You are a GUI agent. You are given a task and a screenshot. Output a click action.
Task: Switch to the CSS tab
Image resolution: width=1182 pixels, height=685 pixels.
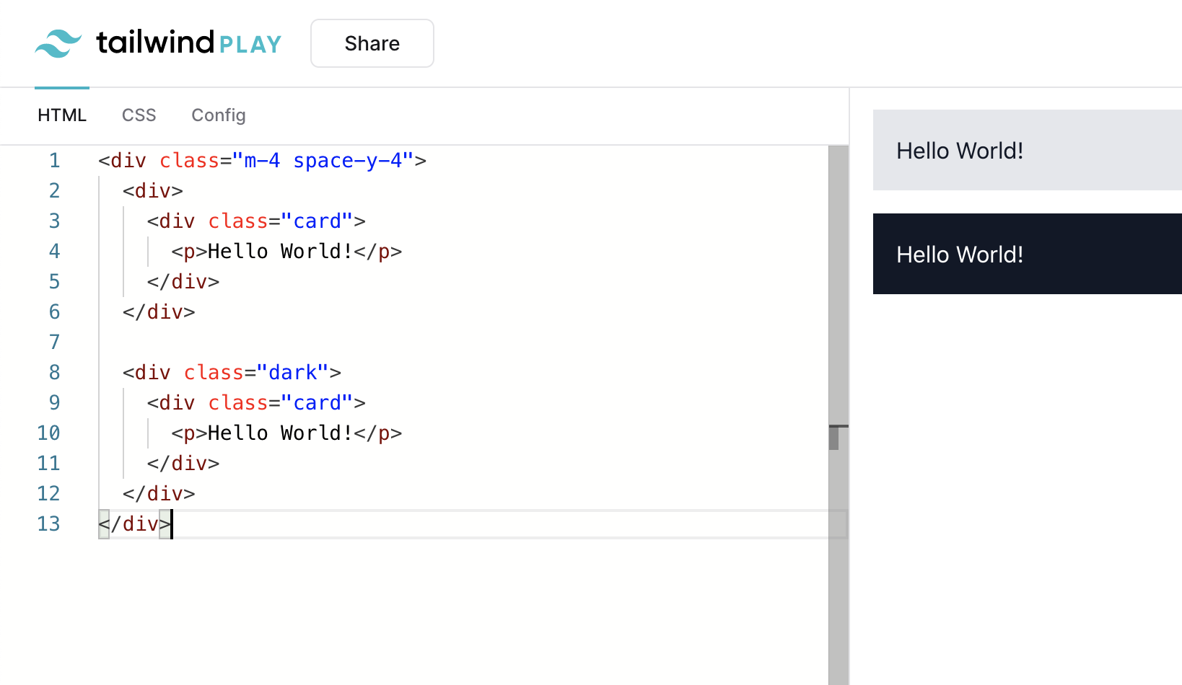pos(139,115)
